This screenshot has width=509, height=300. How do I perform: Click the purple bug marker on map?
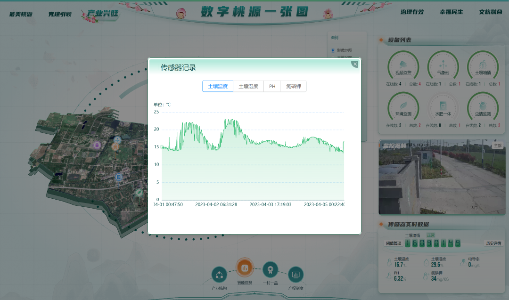(97, 145)
